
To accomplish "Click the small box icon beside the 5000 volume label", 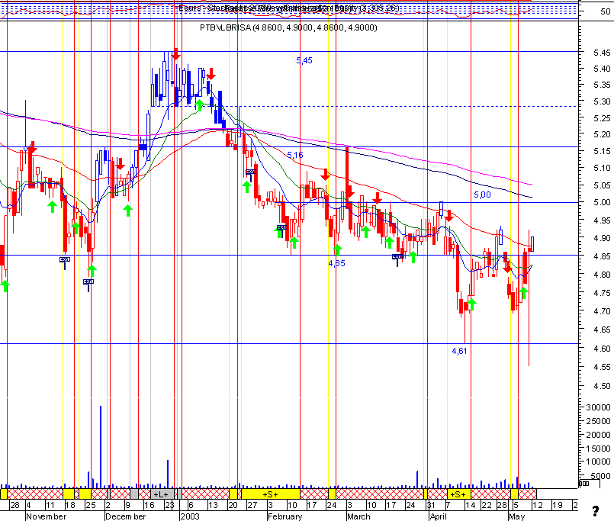I will tap(583, 483).
